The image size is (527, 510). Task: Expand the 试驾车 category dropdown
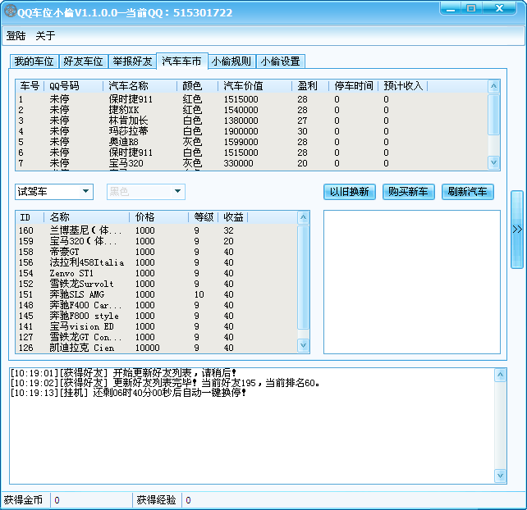[85, 191]
